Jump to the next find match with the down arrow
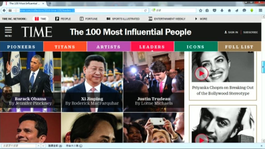 43,146
